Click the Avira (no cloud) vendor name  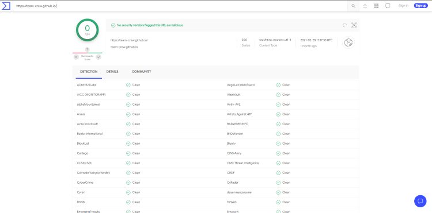(x=88, y=124)
